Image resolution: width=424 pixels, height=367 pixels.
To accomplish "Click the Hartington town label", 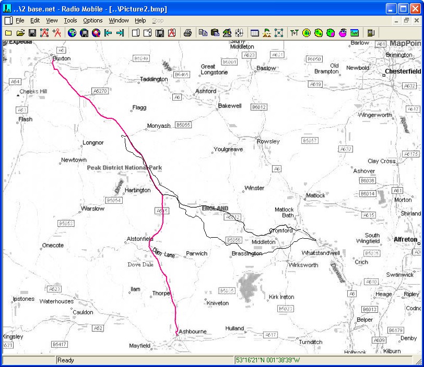I will 138,190.
